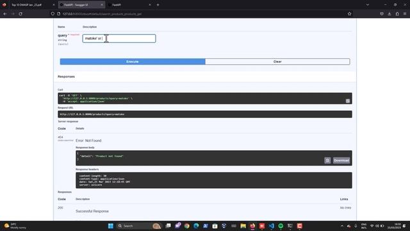This screenshot has width=410, height=231.
Task: Open File Explorer from the taskbar
Action: (x=243, y=226)
